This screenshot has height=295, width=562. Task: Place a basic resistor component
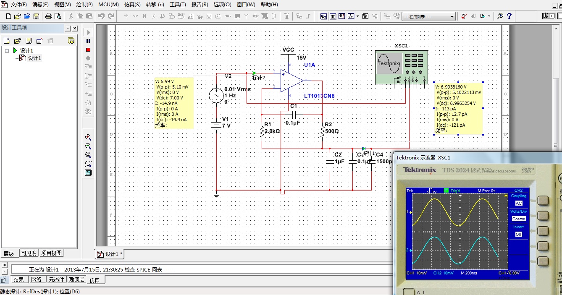[135, 16]
